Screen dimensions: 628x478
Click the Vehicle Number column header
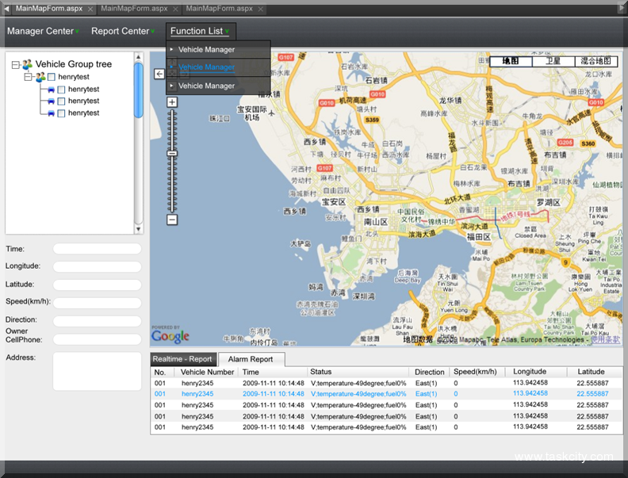point(207,372)
